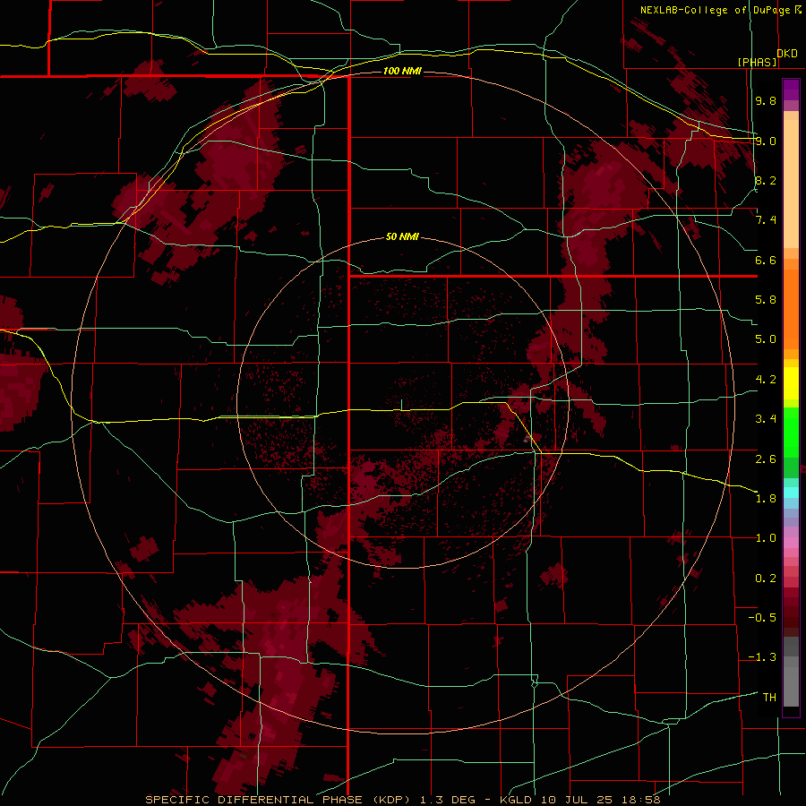Click the 2.6 scale value
This screenshot has height=806, width=806.
point(766,459)
